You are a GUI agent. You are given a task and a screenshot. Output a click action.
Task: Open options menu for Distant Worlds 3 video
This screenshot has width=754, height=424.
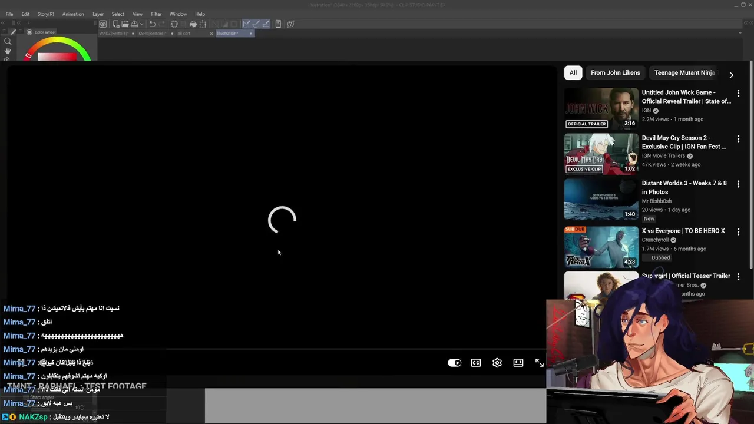point(738,184)
